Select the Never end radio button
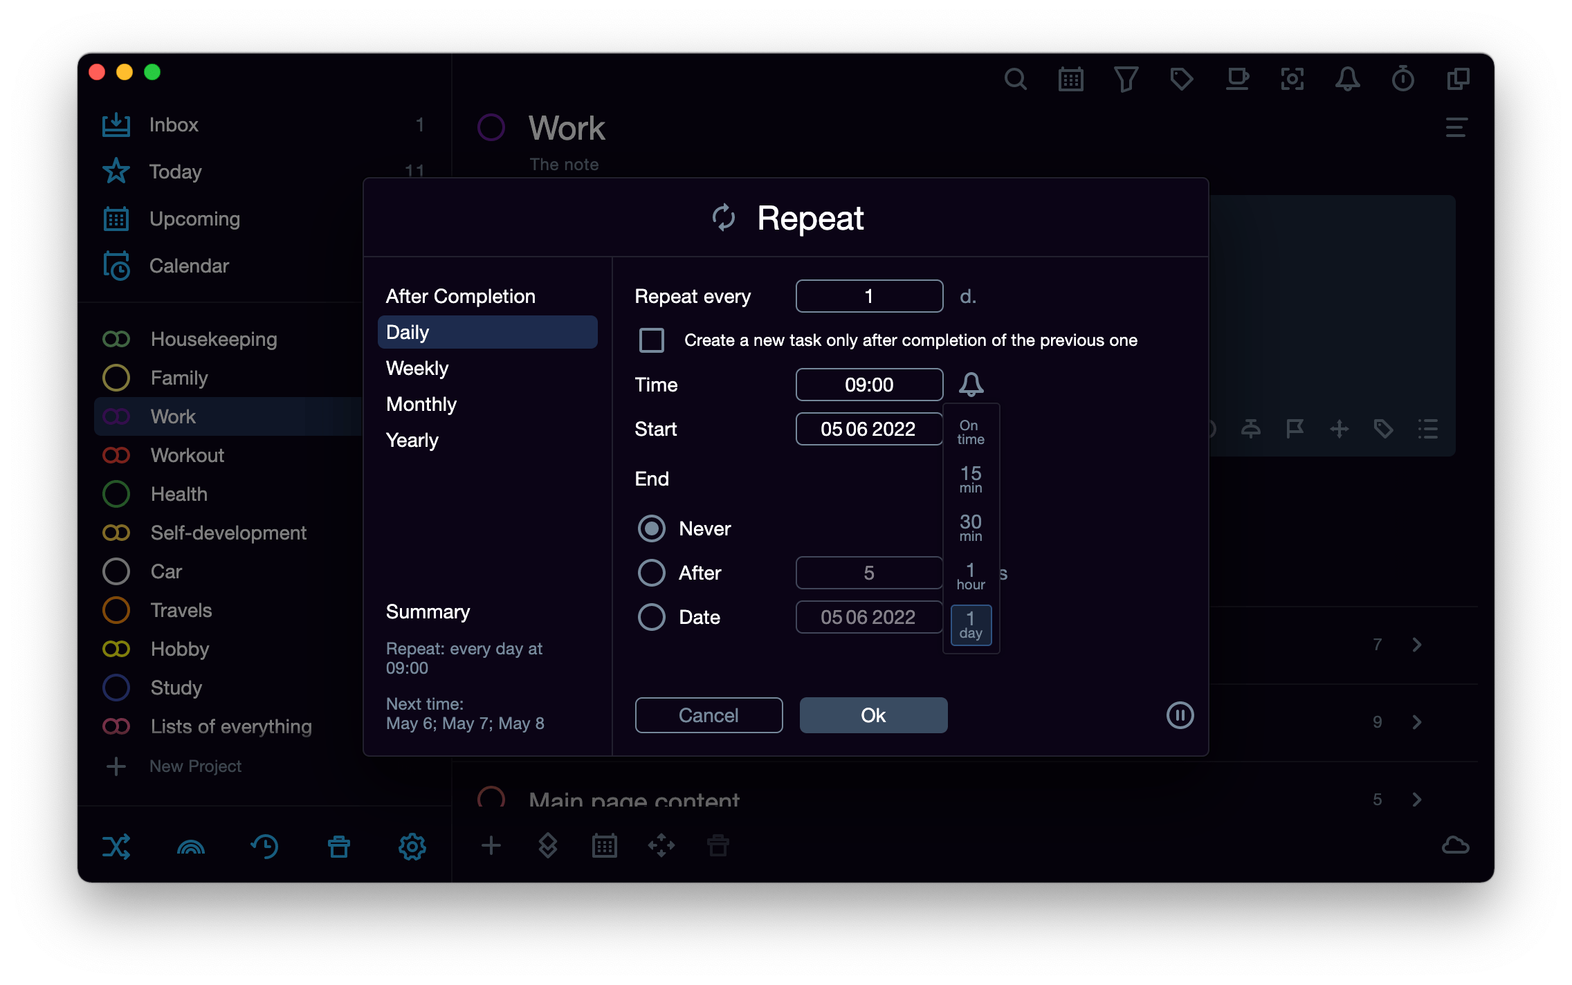Screen dimensions: 1572x985 click(651, 528)
